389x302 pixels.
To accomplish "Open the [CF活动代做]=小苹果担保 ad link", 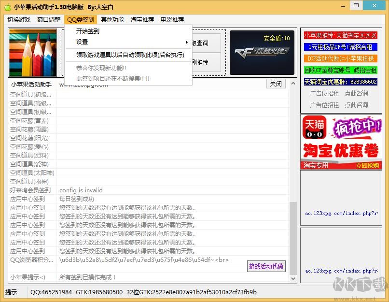I will tap(341, 58).
